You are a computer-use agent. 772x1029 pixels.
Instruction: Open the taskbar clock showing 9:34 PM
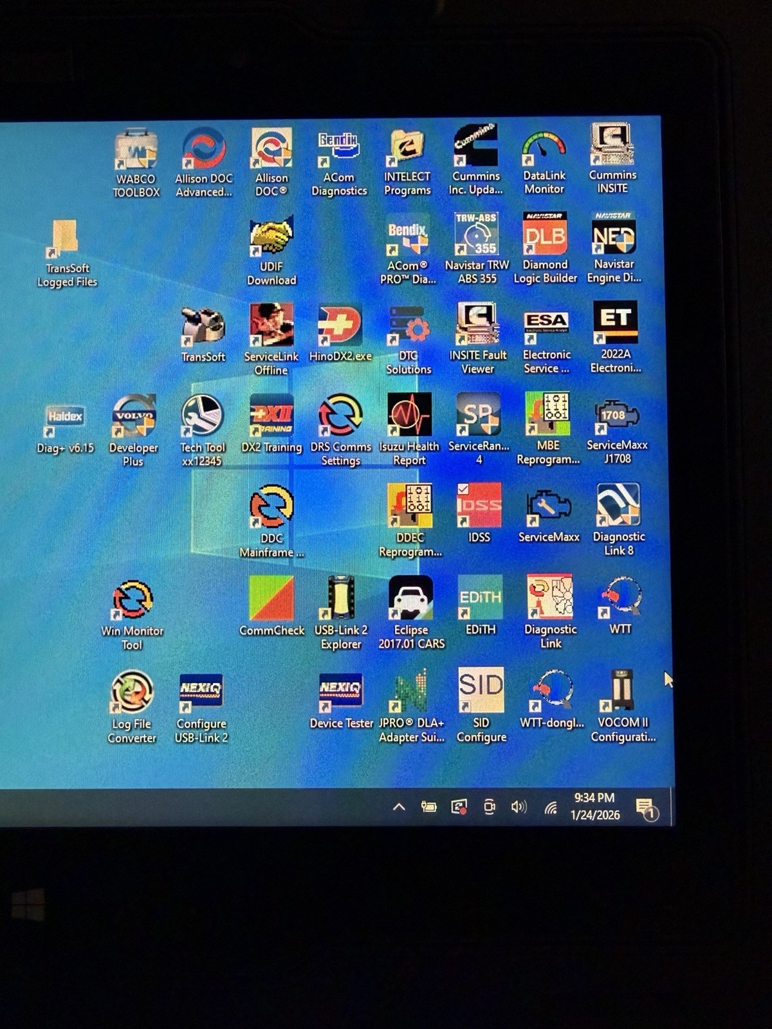[x=595, y=806]
